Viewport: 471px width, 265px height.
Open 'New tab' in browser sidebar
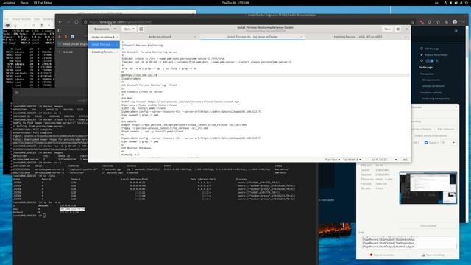67,52
